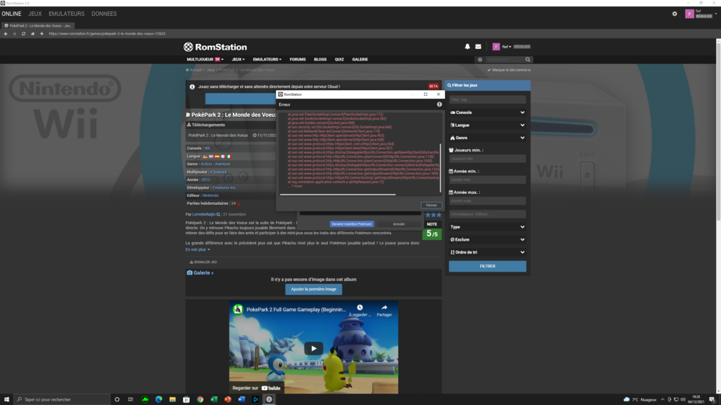Open the website JEUX dropdown menu
Screen dimensions: 721x405
click(238, 59)
